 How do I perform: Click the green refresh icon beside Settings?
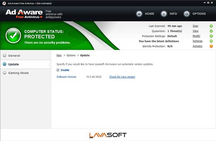[211, 41]
